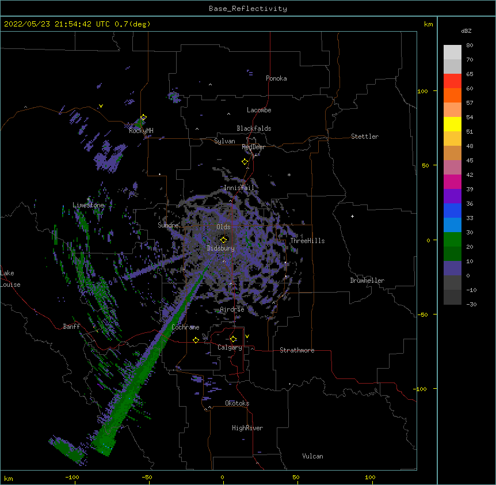Select the Sylvan label
The height and width of the screenshot is (485, 496).
pyautogui.click(x=224, y=141)
